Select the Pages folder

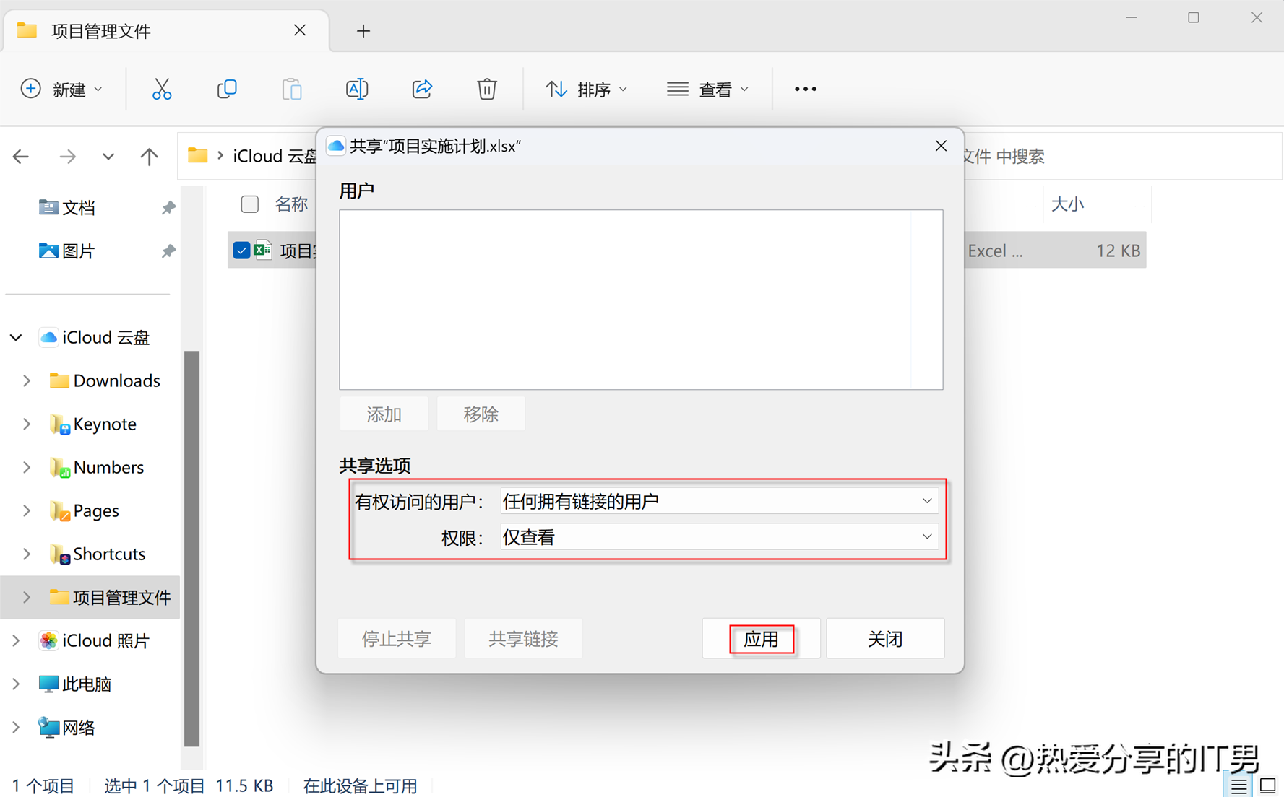[85, 510]
